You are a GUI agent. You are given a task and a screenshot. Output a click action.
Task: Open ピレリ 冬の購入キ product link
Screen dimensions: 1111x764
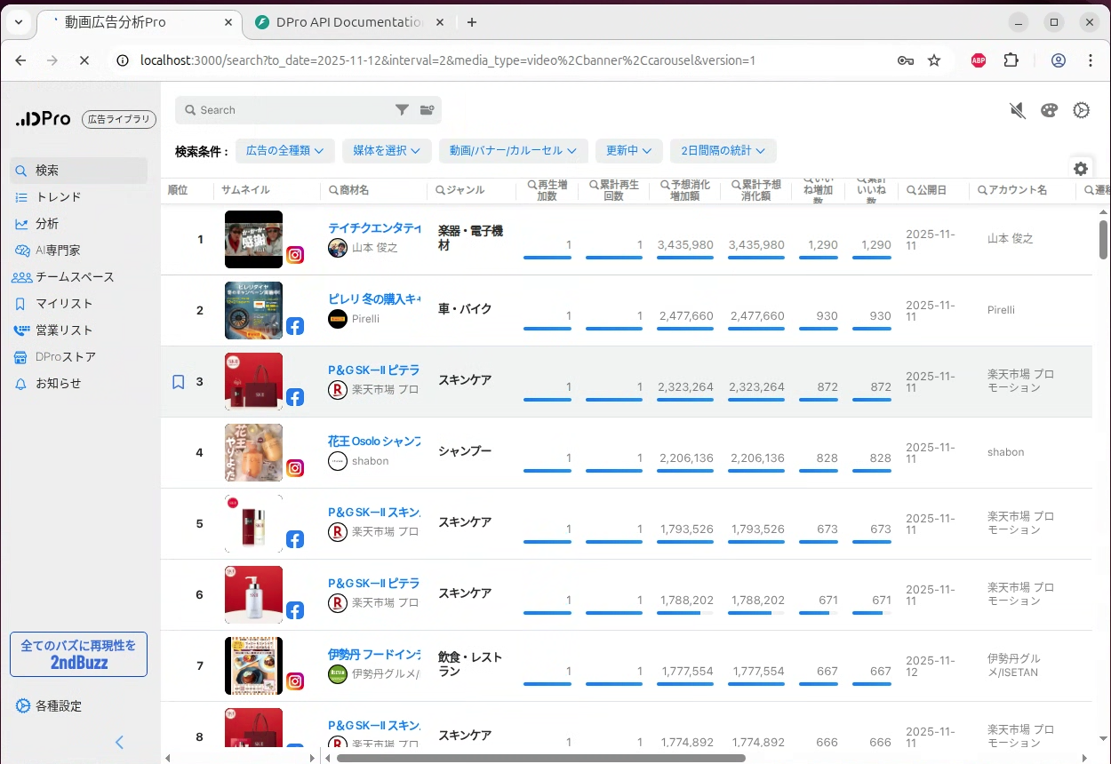point(374,299)
